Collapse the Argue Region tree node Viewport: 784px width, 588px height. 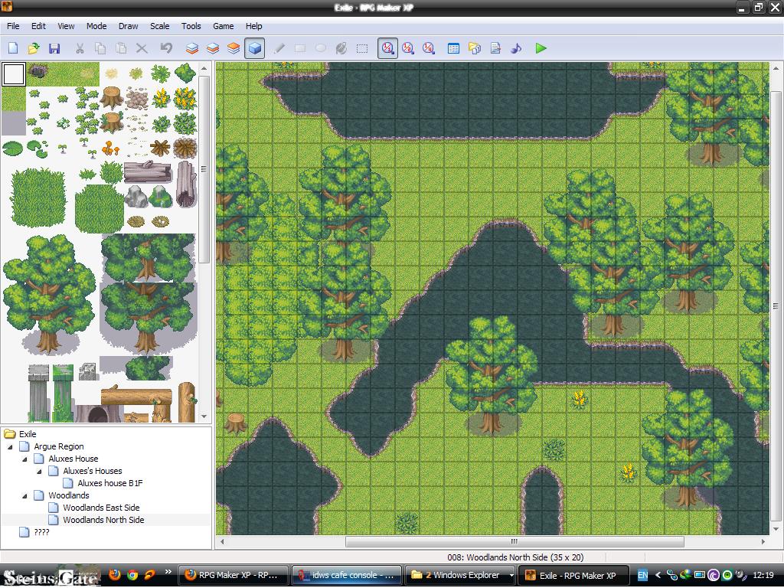(9, 446)
